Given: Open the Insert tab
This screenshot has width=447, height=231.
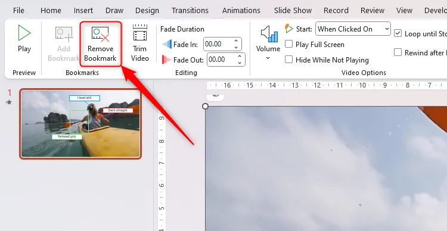Looking at the screenshot, I should 83,11.
